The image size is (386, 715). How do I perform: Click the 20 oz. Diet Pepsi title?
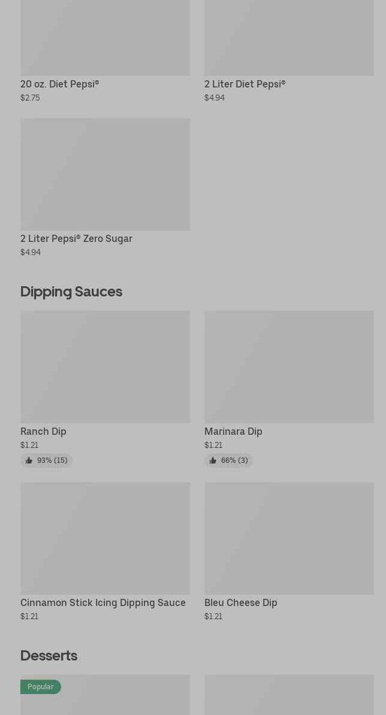click(60, 84)
